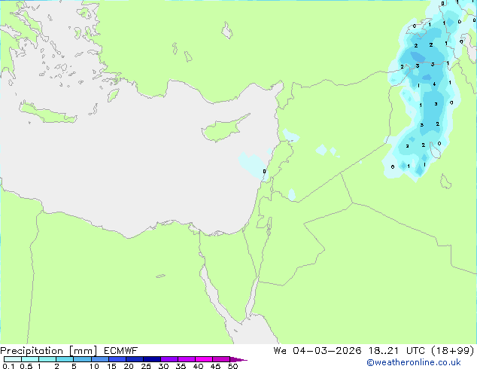Open the weatheronline.co.uk copyright link
This screenshot has height=369, width=477.
click(x=414, y=362)
